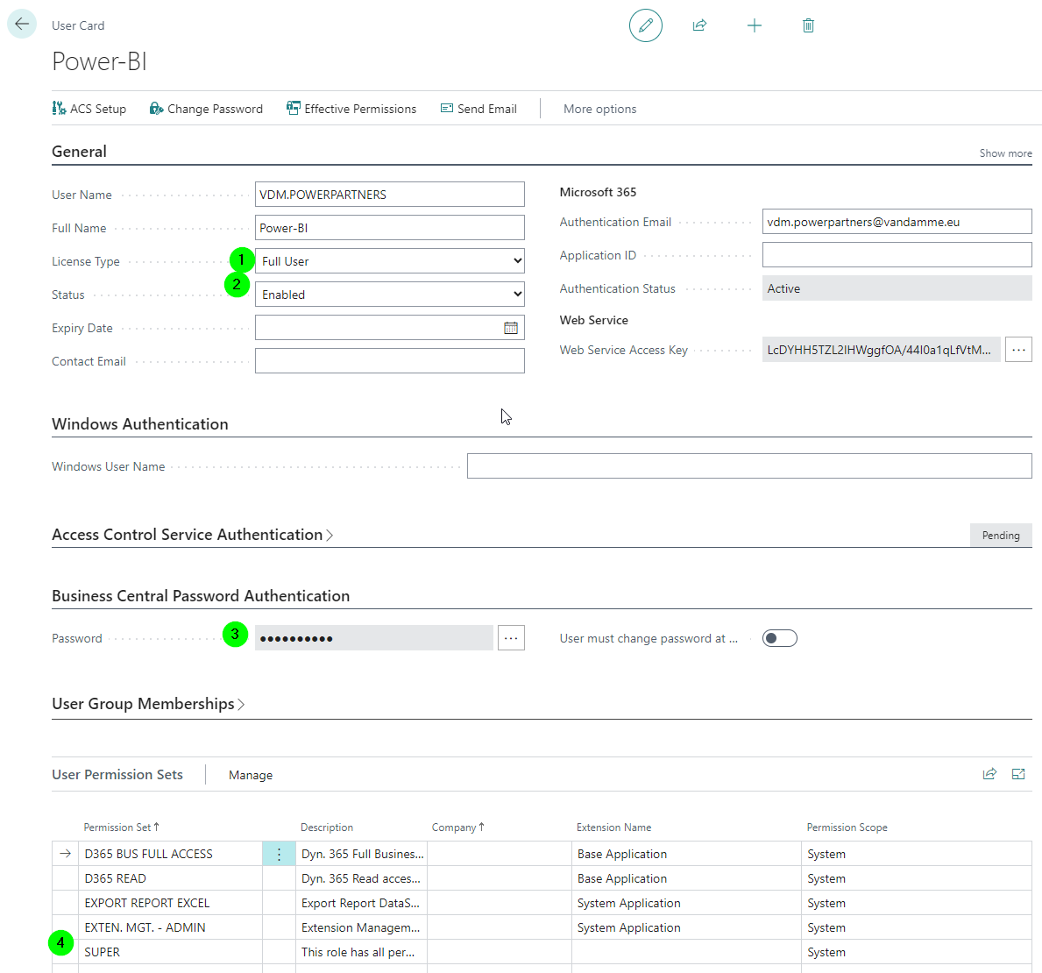Click the User Permission Sets heading
This screenshot has height=973, width=1042.
(117, 774)
